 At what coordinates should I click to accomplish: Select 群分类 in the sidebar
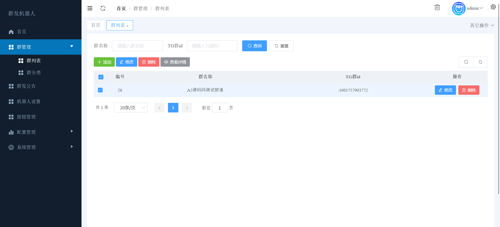(34, 73)
